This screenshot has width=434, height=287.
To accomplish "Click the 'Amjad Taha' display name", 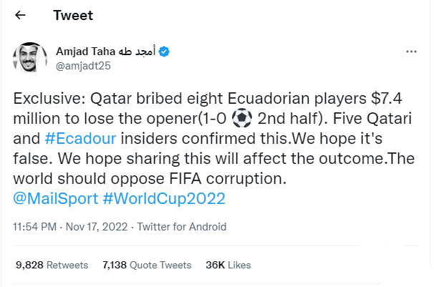I will (81, 52).
